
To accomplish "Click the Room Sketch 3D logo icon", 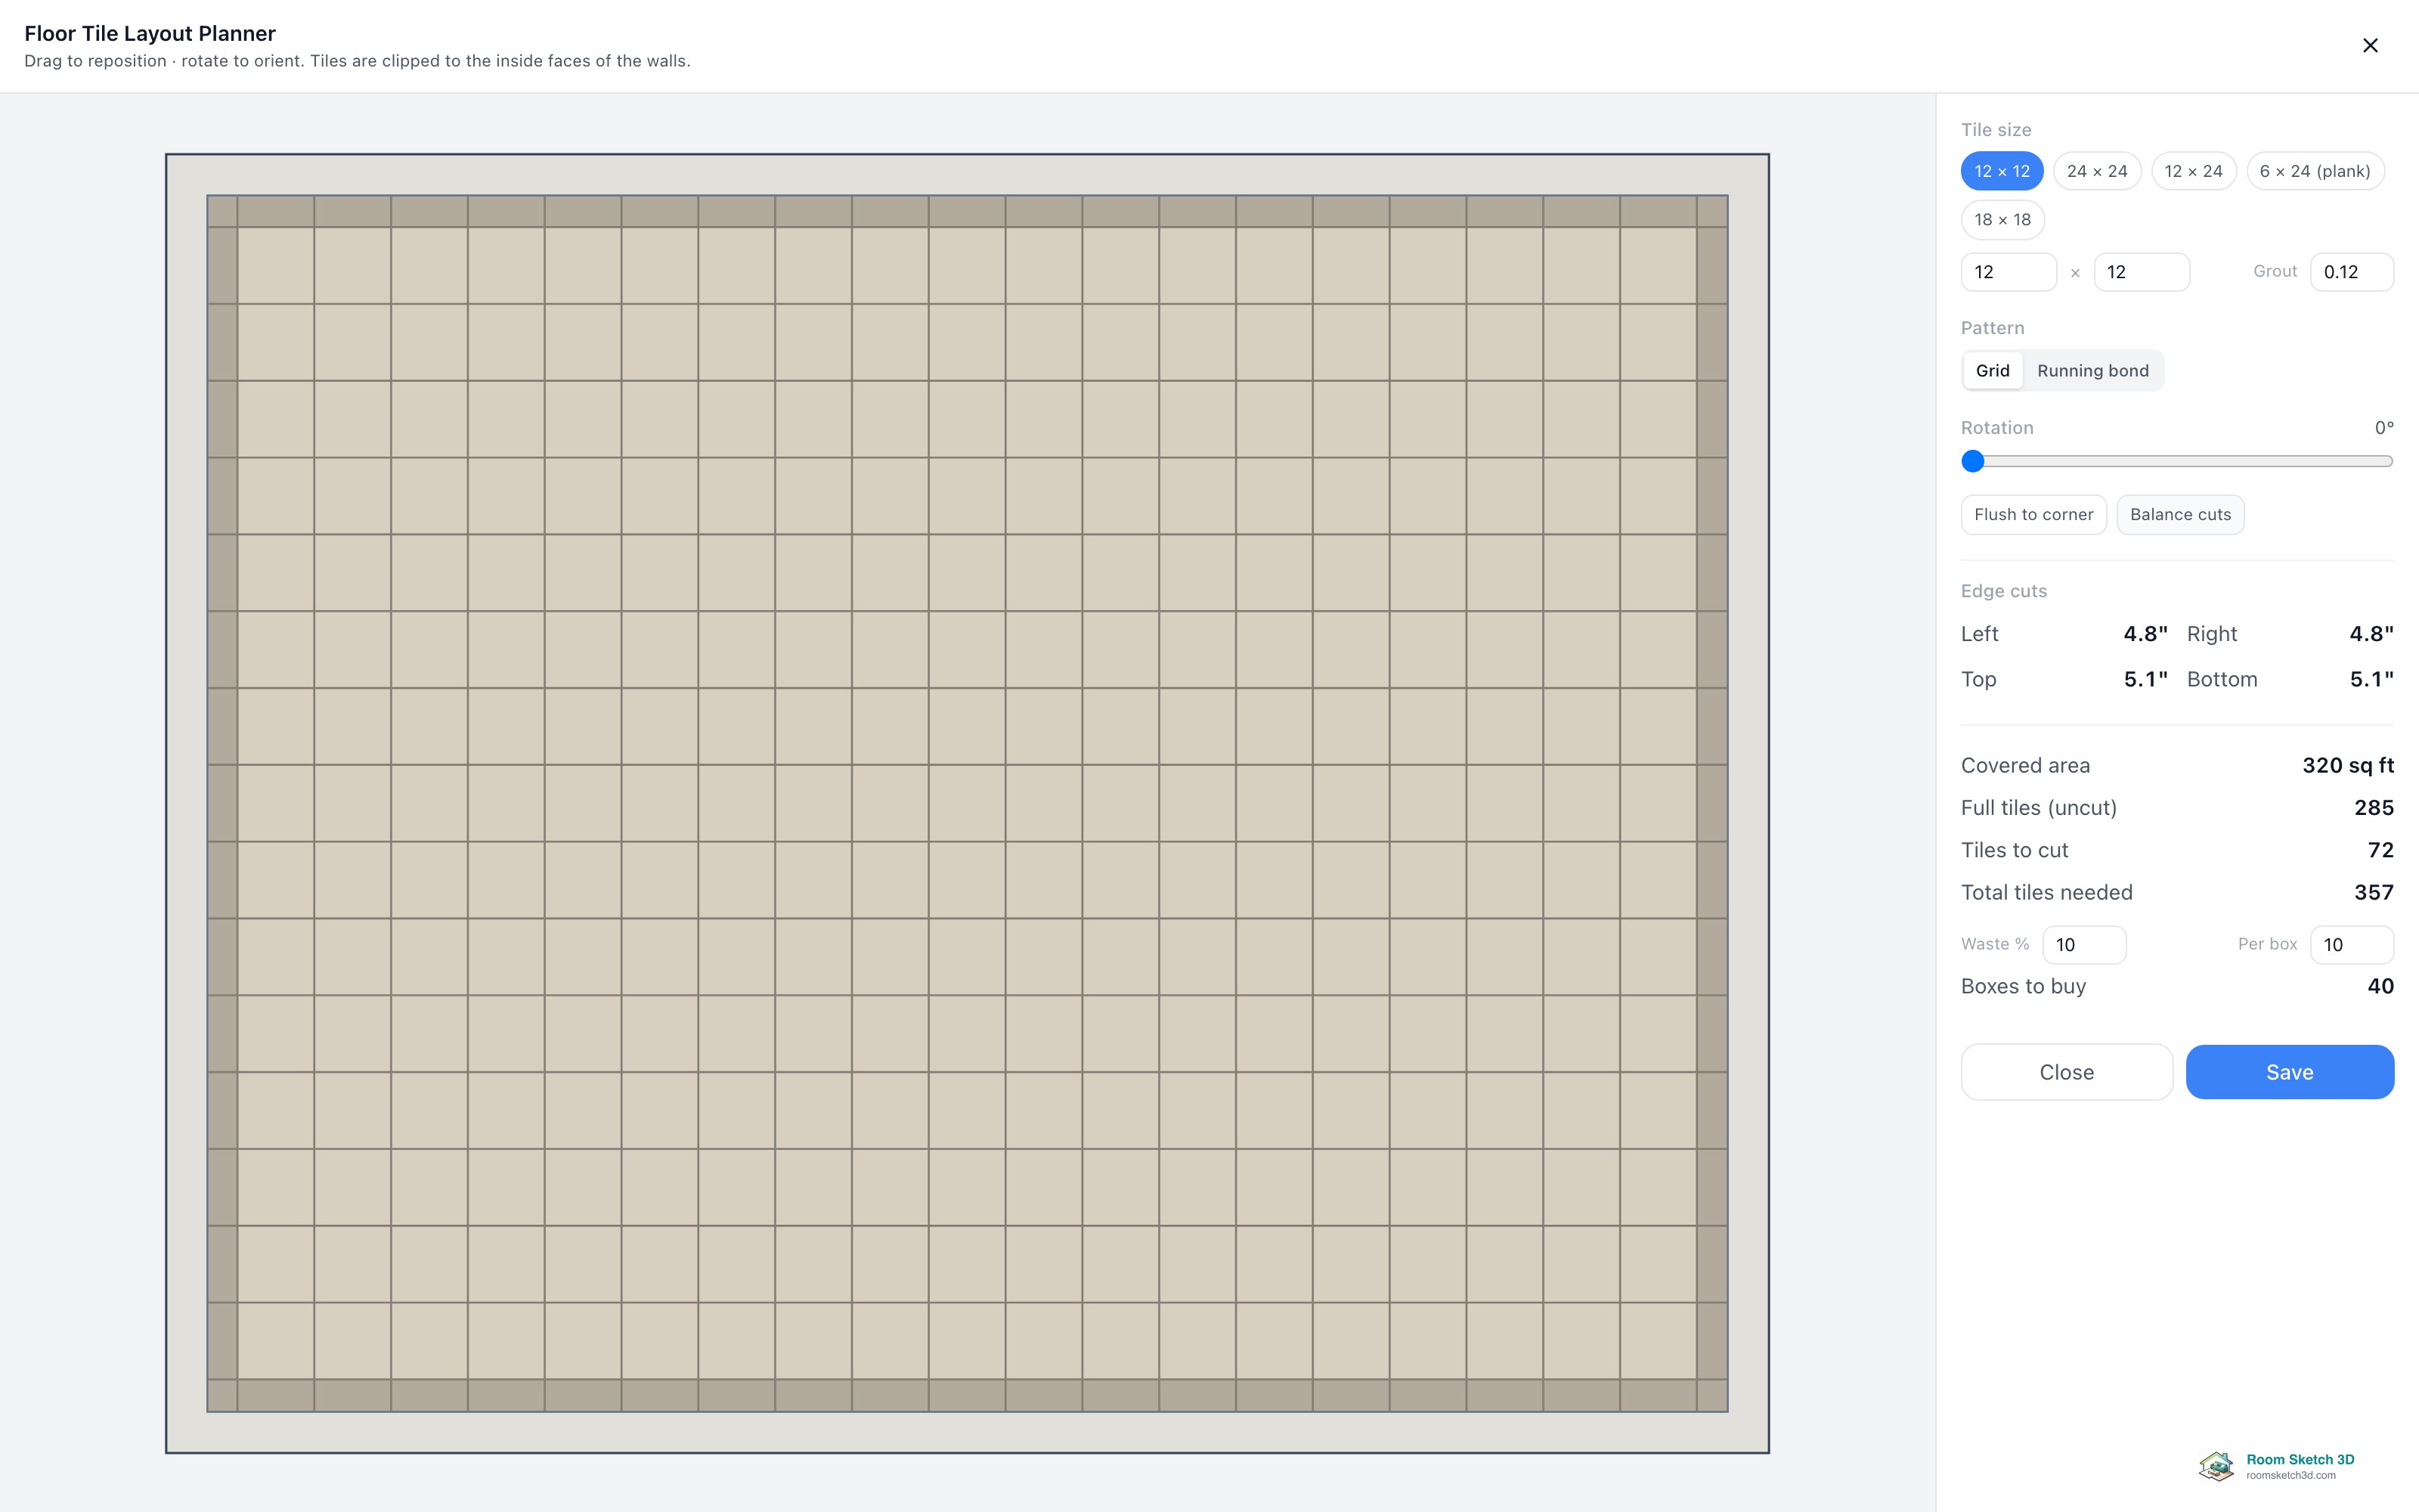I will click(x=2216, y=1466).
